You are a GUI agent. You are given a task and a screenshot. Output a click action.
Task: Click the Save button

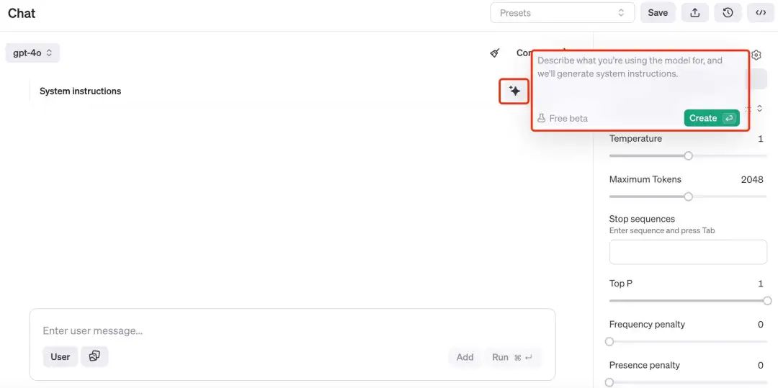pos(658,13)
